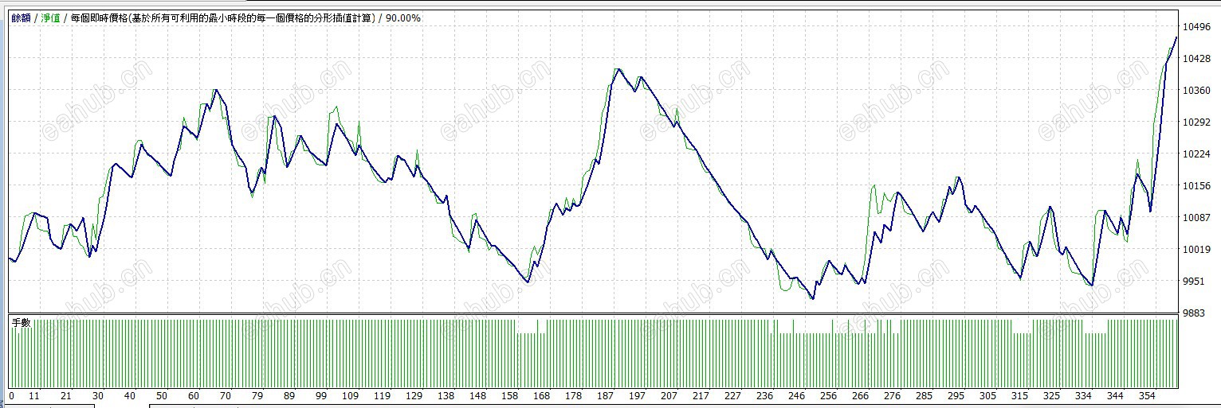Viewport: 1221px width, 408px height.
Task: Click the 9883 value on the price axis
Action: (1195, 313)
